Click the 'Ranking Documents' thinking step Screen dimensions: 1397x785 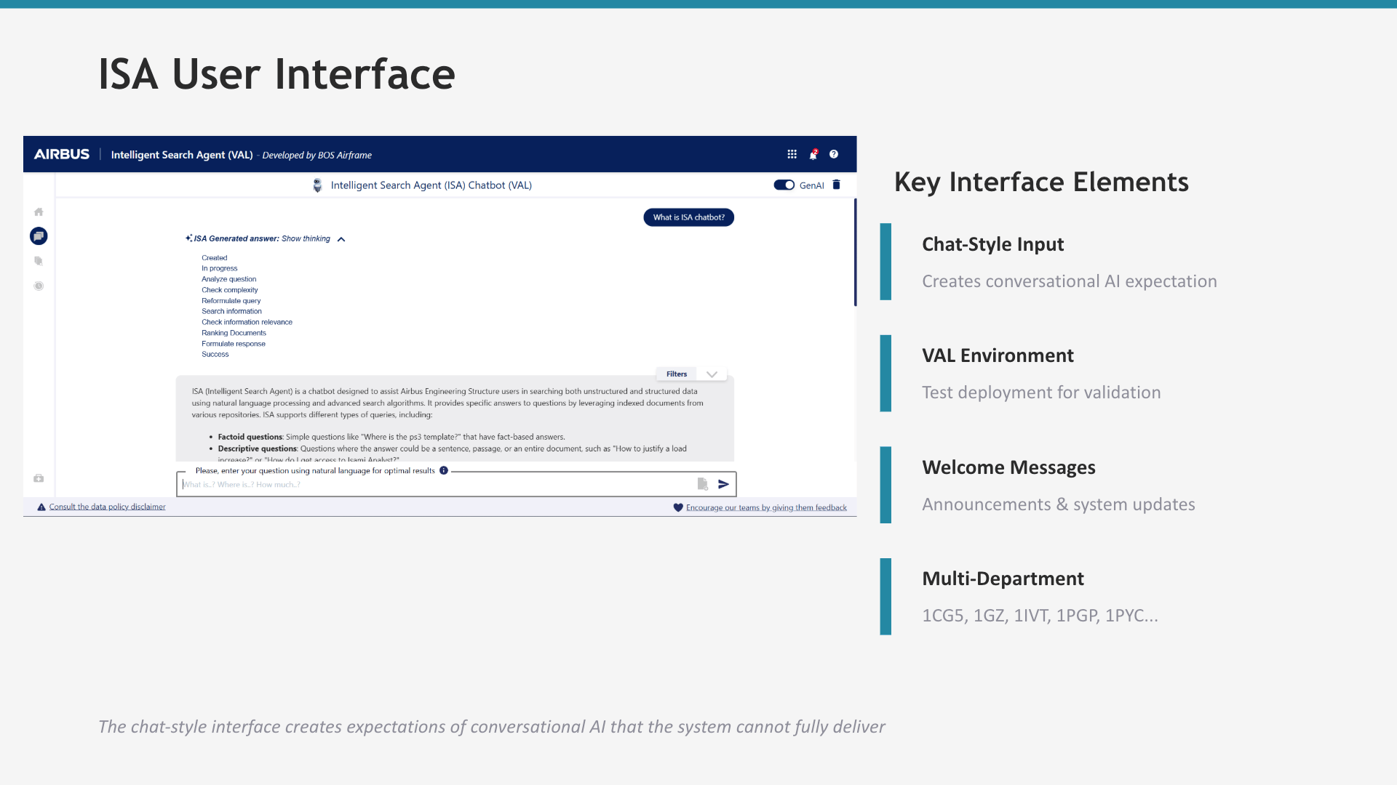pos(234,333)
